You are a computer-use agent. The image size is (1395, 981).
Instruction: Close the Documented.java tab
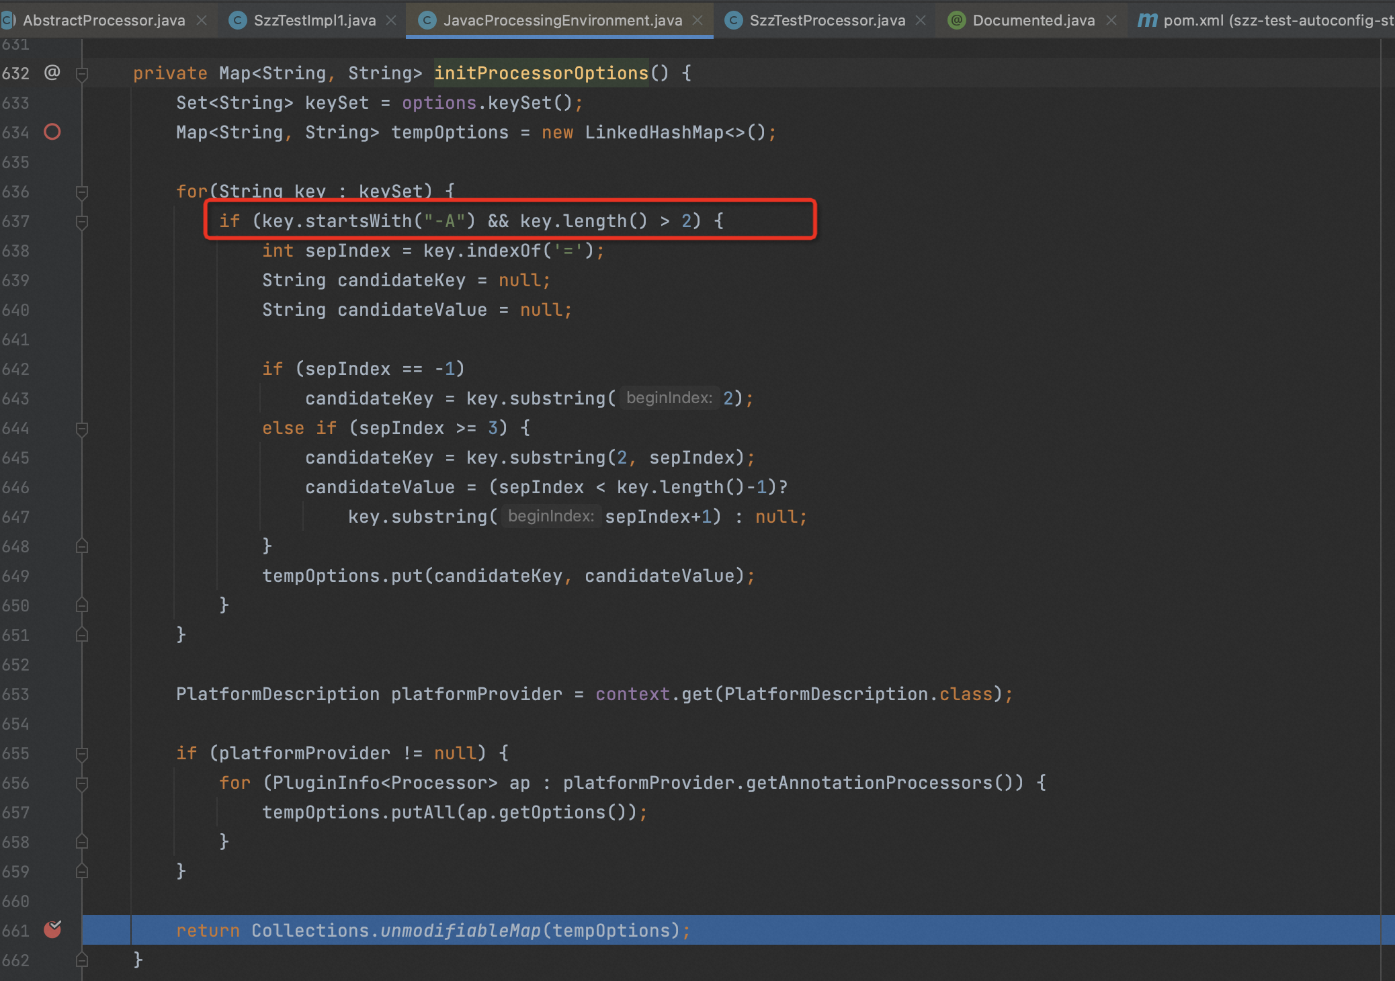1111,20
